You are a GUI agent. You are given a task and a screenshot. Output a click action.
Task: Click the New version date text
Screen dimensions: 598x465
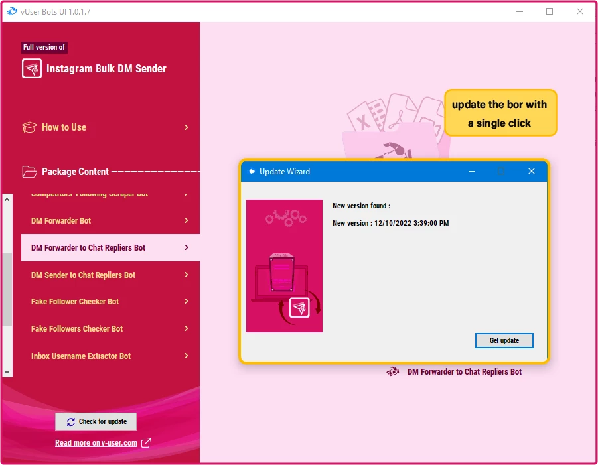point(390,223)
